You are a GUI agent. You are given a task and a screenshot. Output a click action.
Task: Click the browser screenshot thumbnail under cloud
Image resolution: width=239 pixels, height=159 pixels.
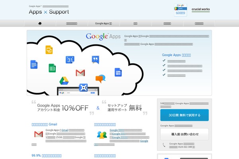78,91
